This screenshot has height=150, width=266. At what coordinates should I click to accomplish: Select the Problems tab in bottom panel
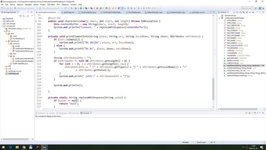coord(40,113)
